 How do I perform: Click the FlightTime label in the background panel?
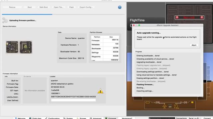click(x=137, y=20)
